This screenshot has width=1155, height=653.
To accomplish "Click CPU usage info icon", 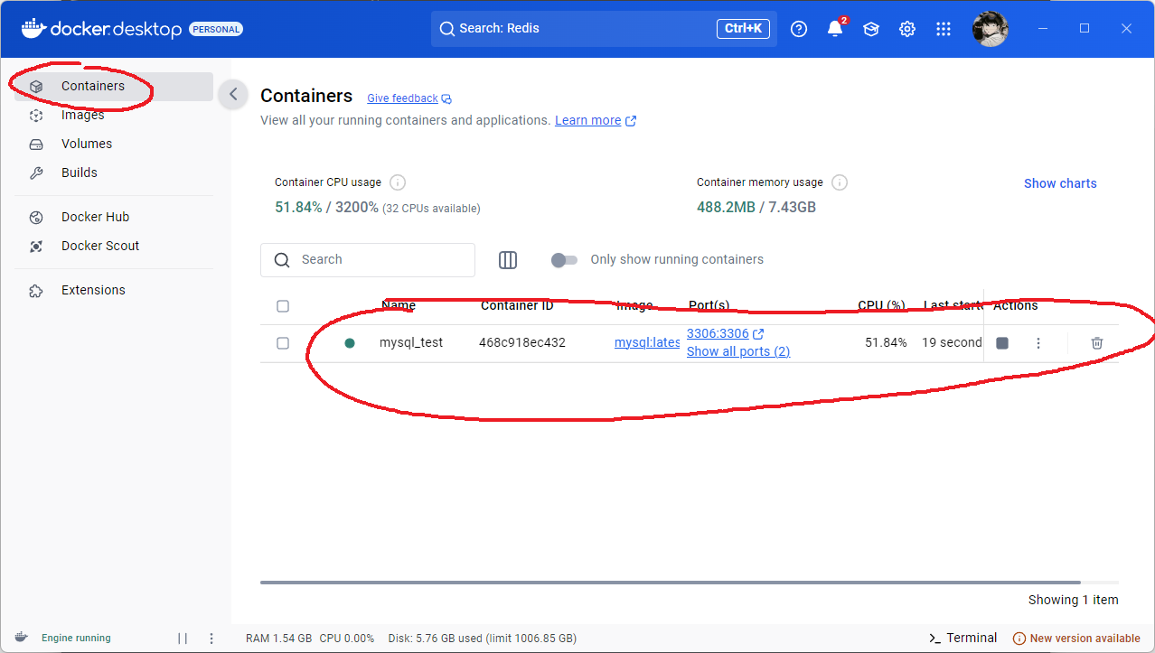I will click(x=397, y=182).
